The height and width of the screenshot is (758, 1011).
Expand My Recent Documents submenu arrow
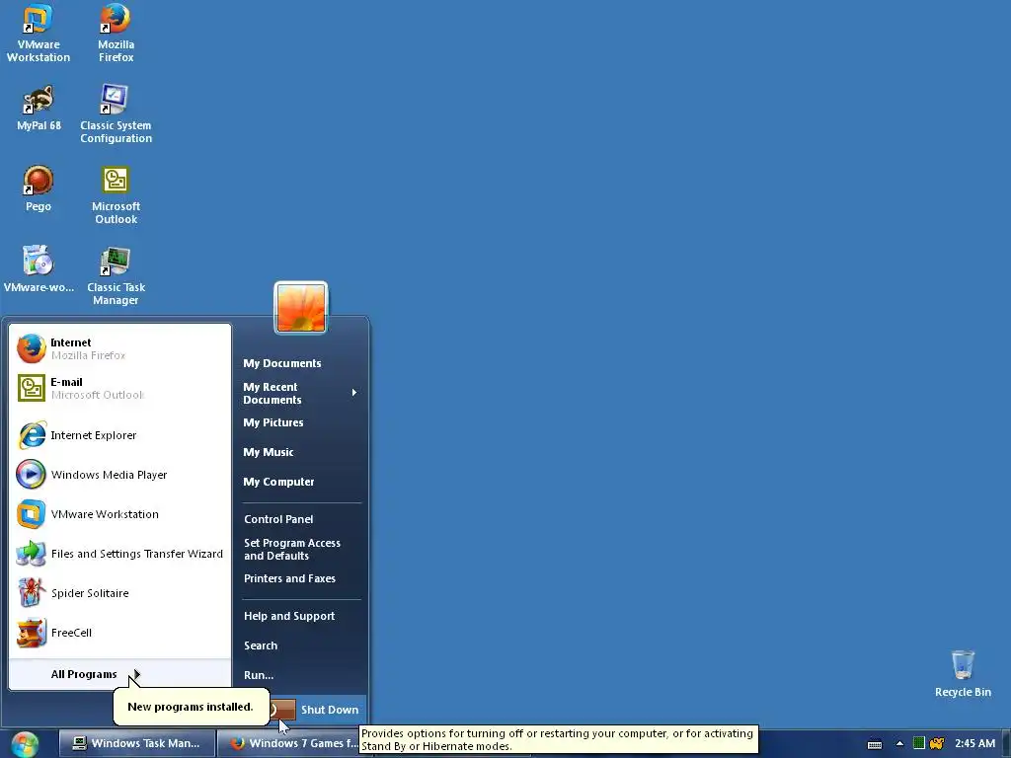point(354,393)
